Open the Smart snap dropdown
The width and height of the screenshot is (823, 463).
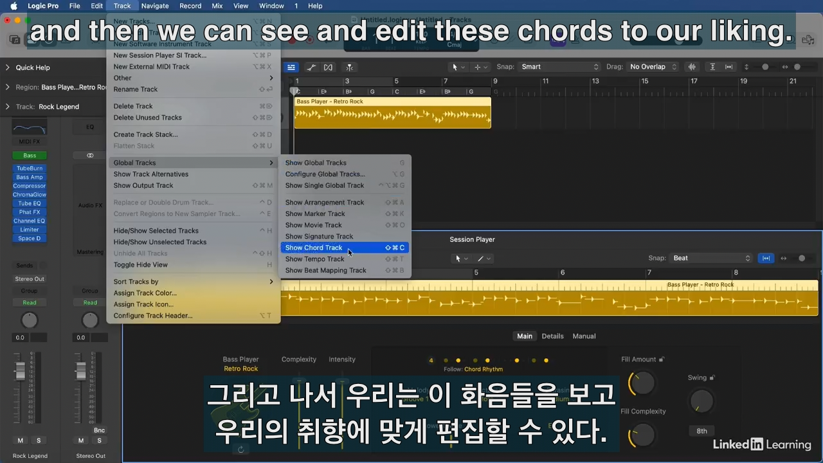click(559, 67)
